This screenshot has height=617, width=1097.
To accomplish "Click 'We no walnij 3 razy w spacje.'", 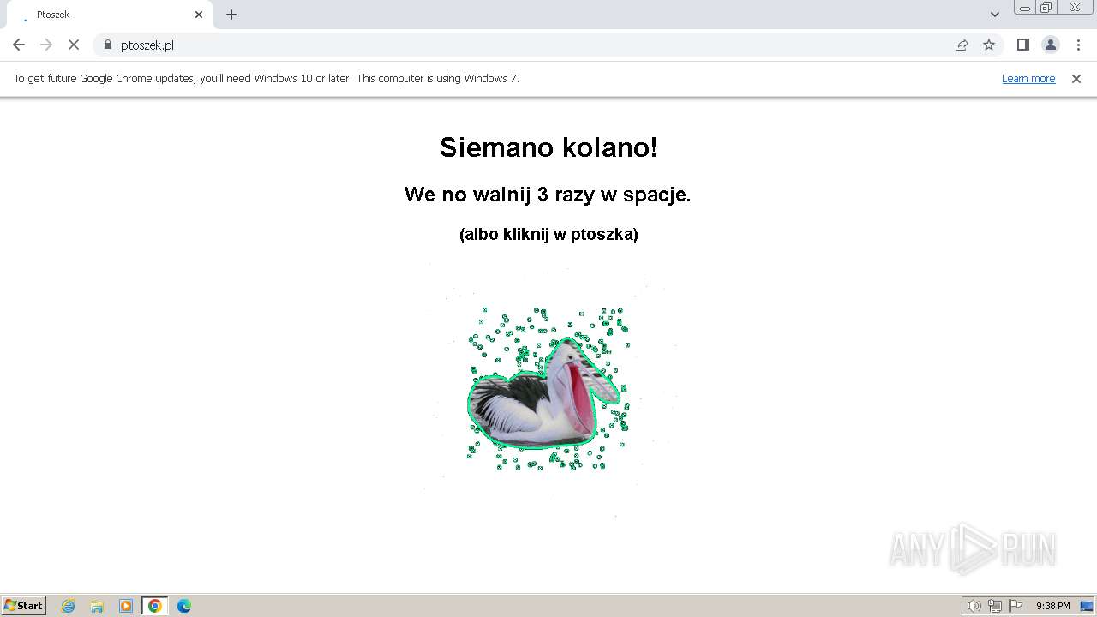I will [548, 195].
